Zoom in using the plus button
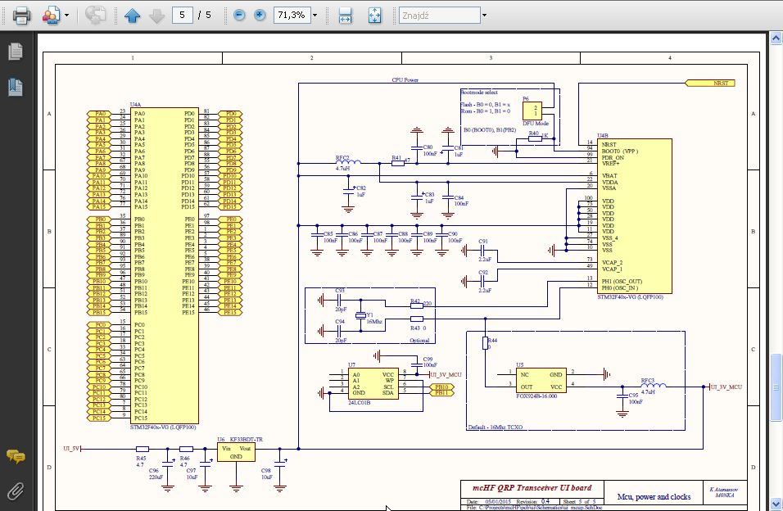The image size is (783, 511). [260, 15]
